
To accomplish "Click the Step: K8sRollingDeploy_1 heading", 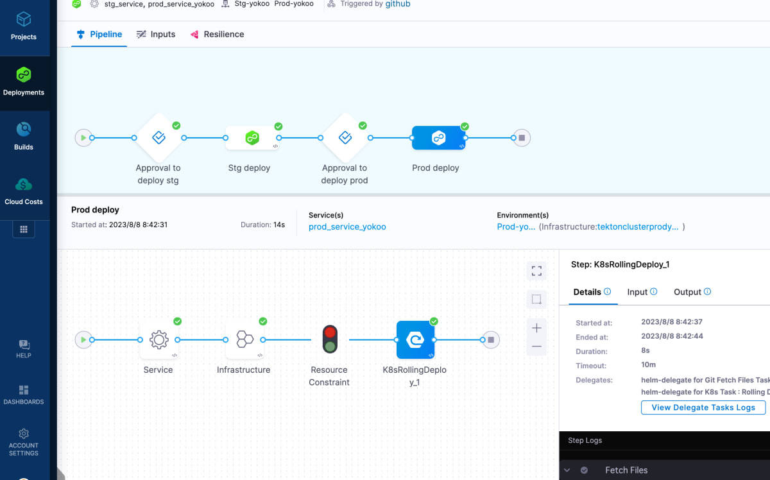I will click(x=620, y=264).
